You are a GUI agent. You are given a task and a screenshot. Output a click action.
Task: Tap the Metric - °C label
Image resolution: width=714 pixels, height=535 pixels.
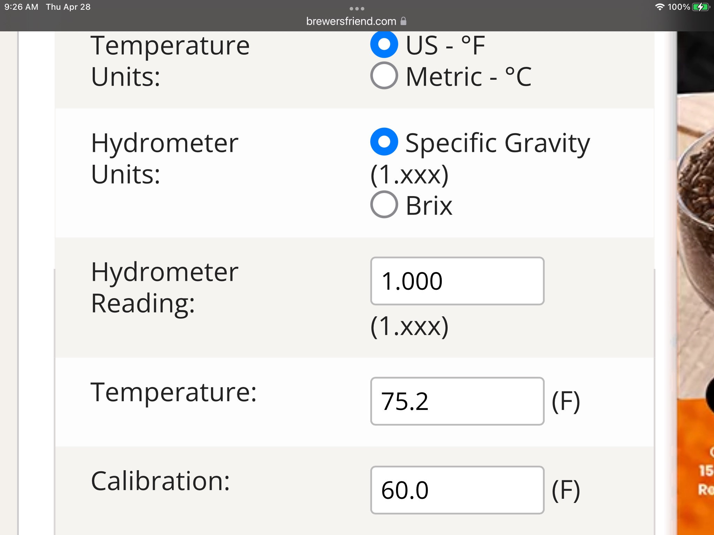coord(469,77)
